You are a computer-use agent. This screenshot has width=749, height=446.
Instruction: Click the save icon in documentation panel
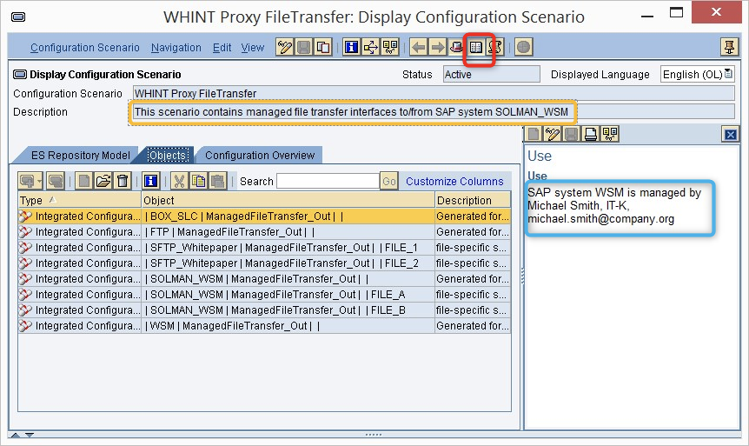pos(572,135)
